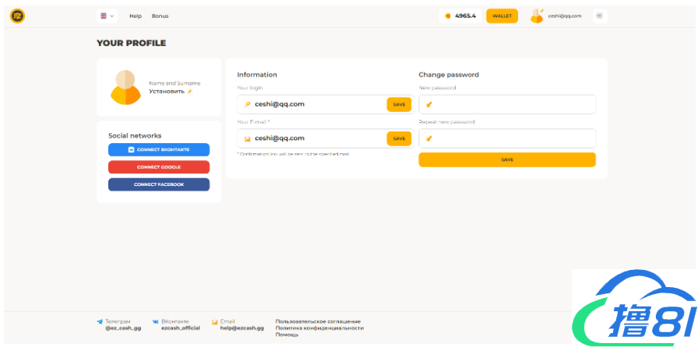Save the E-mail field value
This screenshot has width=698, height=347.
pos(399,138)
